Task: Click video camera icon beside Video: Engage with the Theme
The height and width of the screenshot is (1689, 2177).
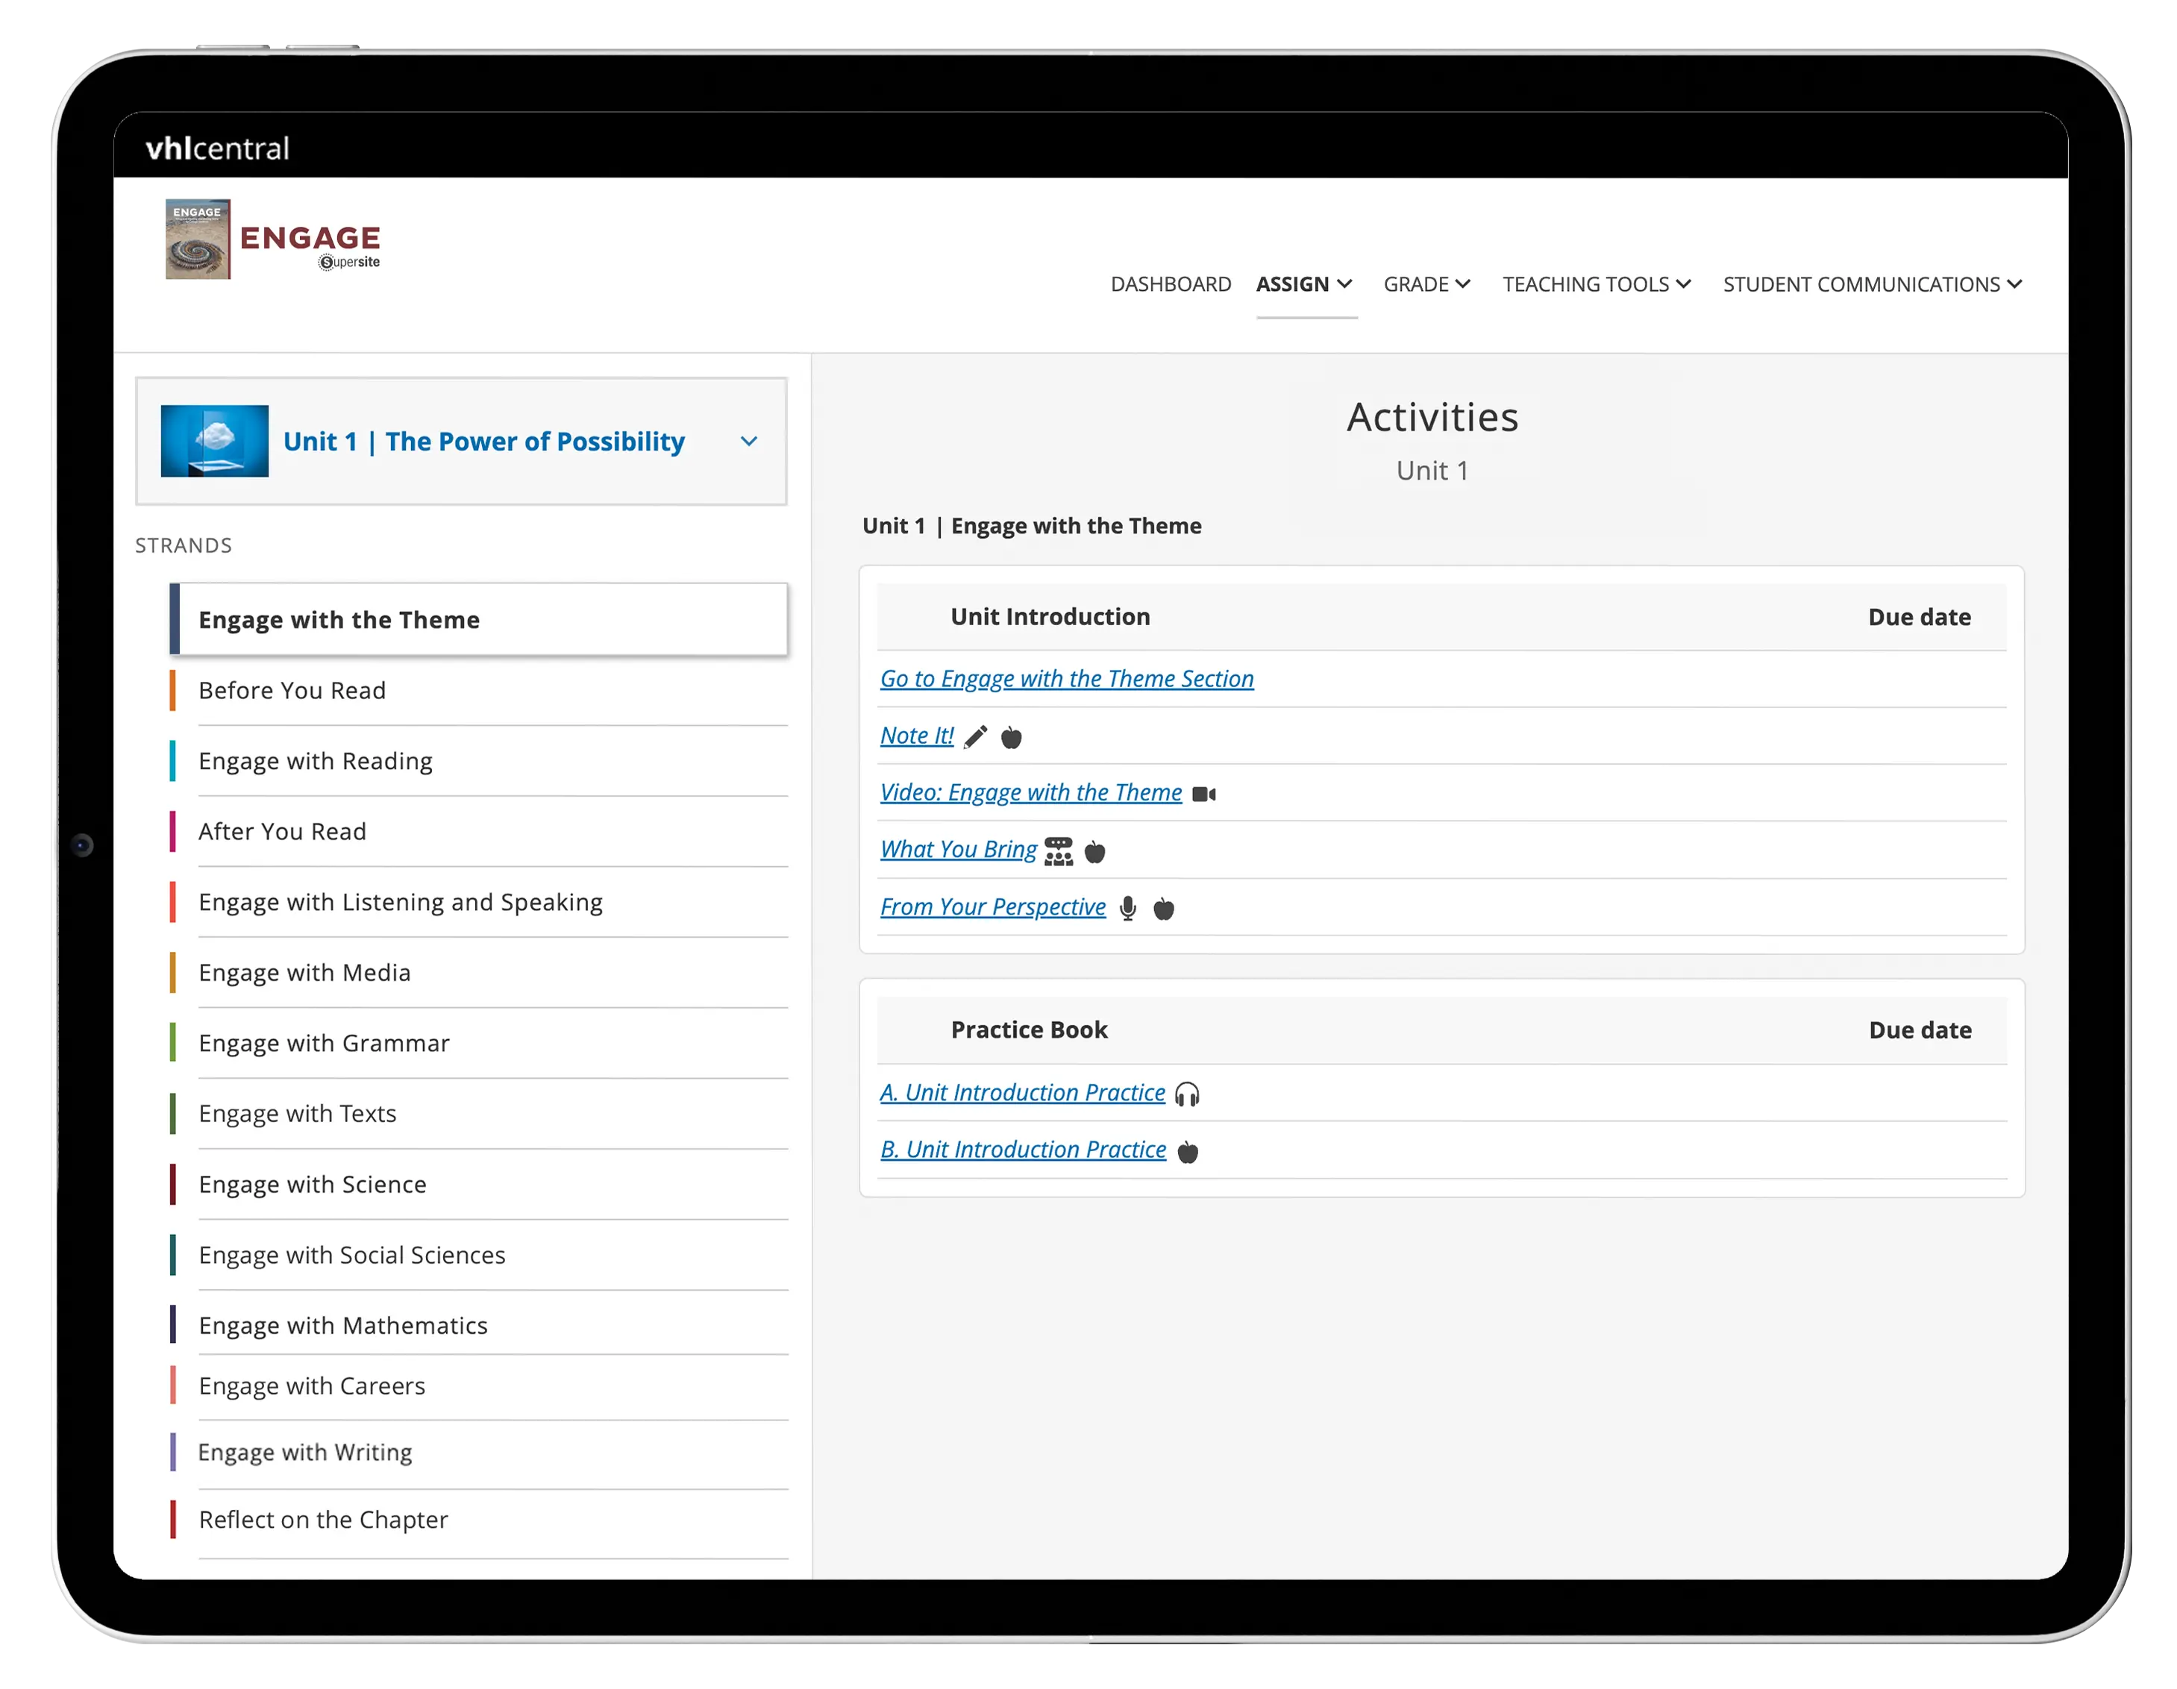Action: tap(1204, 795)
